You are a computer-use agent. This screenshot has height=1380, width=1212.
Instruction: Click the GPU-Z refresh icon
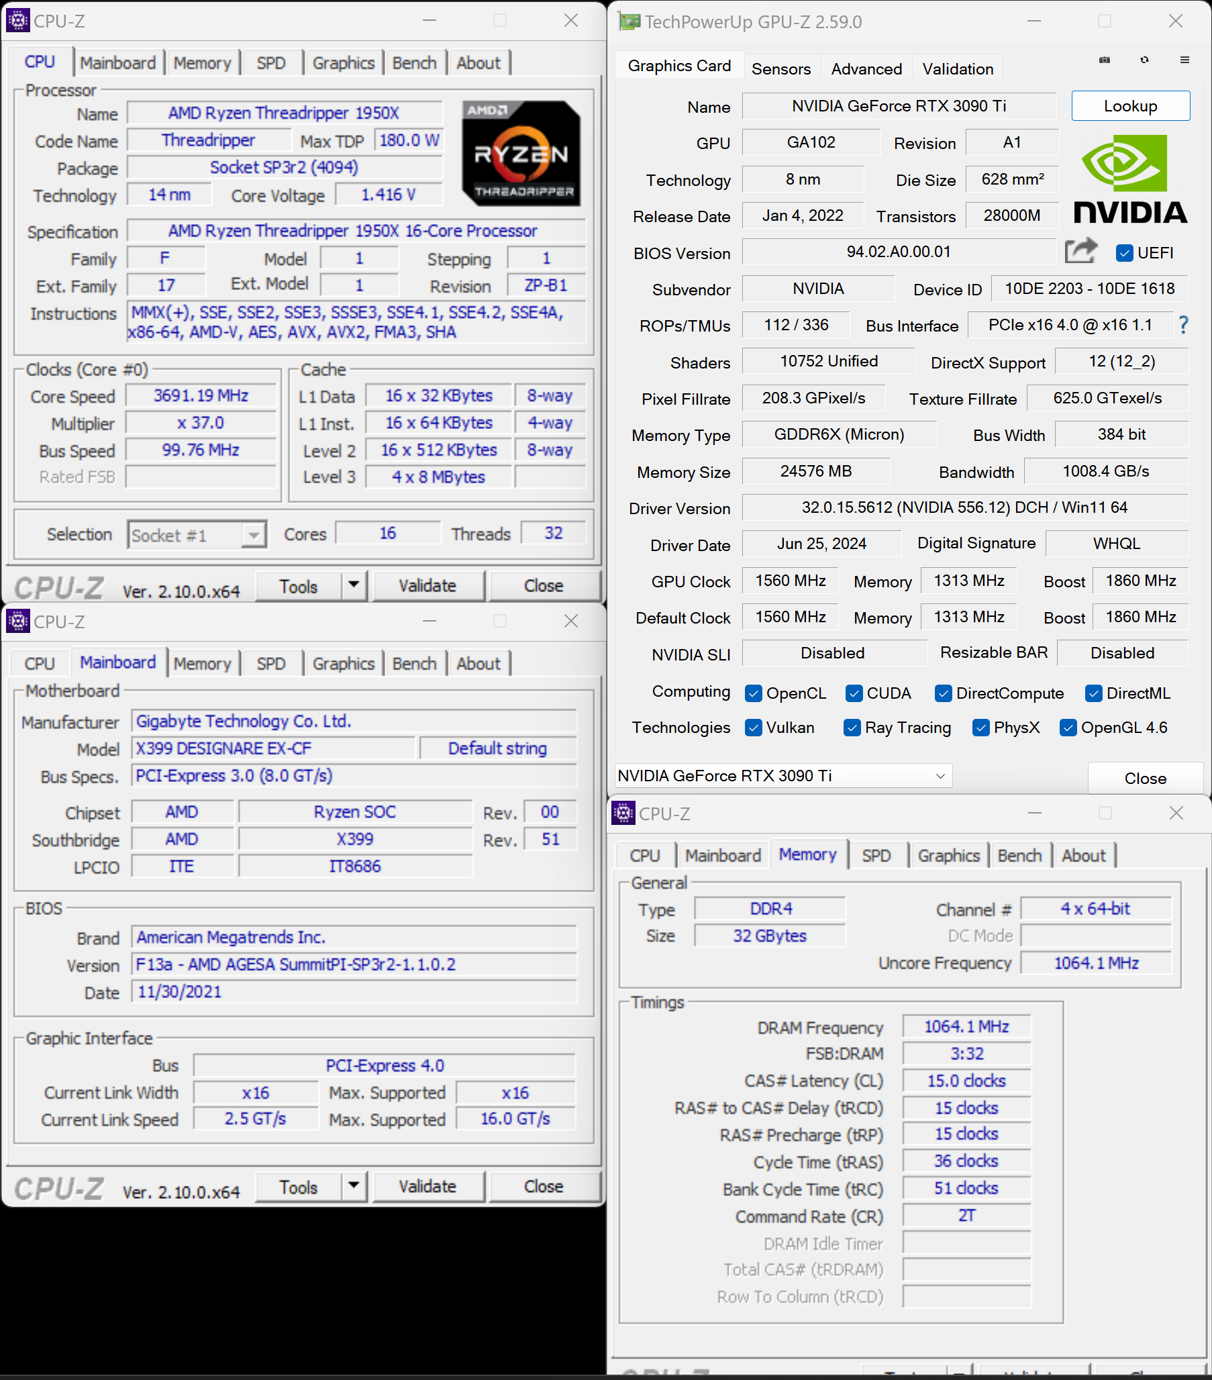[x=1144, y=60]
